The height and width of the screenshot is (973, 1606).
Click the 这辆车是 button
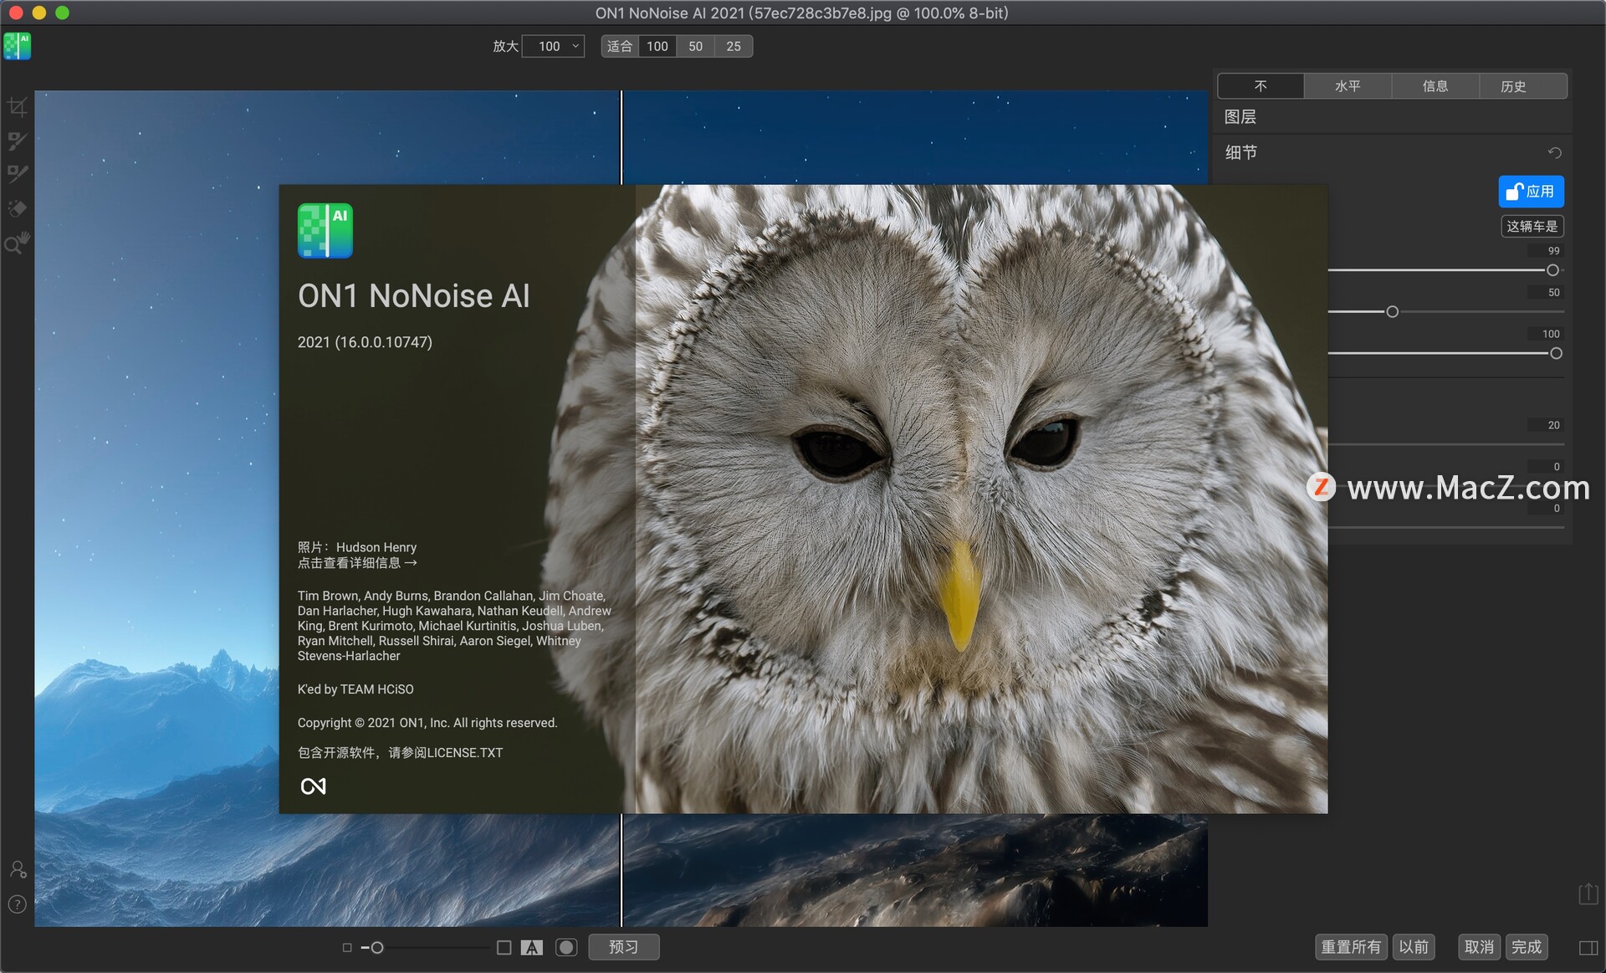pos(1532,227)
